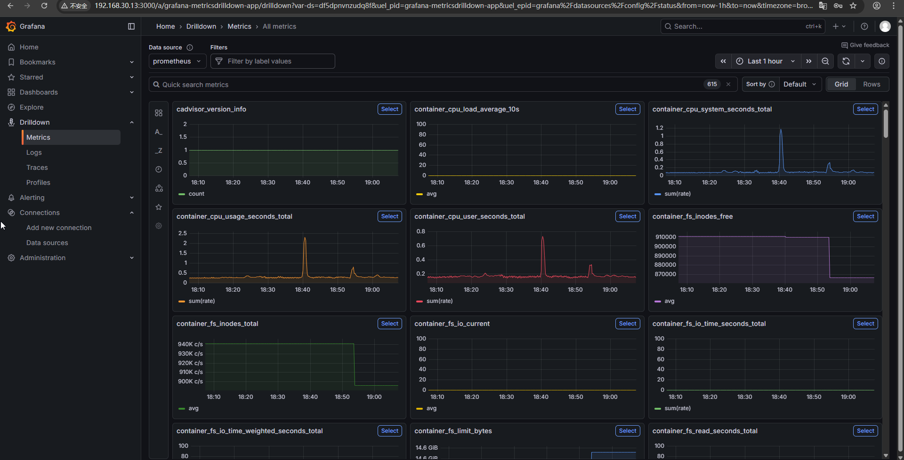Bookmark this page with the star icon
Image resolution: width=904 pixels, height=460 pixels.
pyautogui.click(x=853, y=6)
